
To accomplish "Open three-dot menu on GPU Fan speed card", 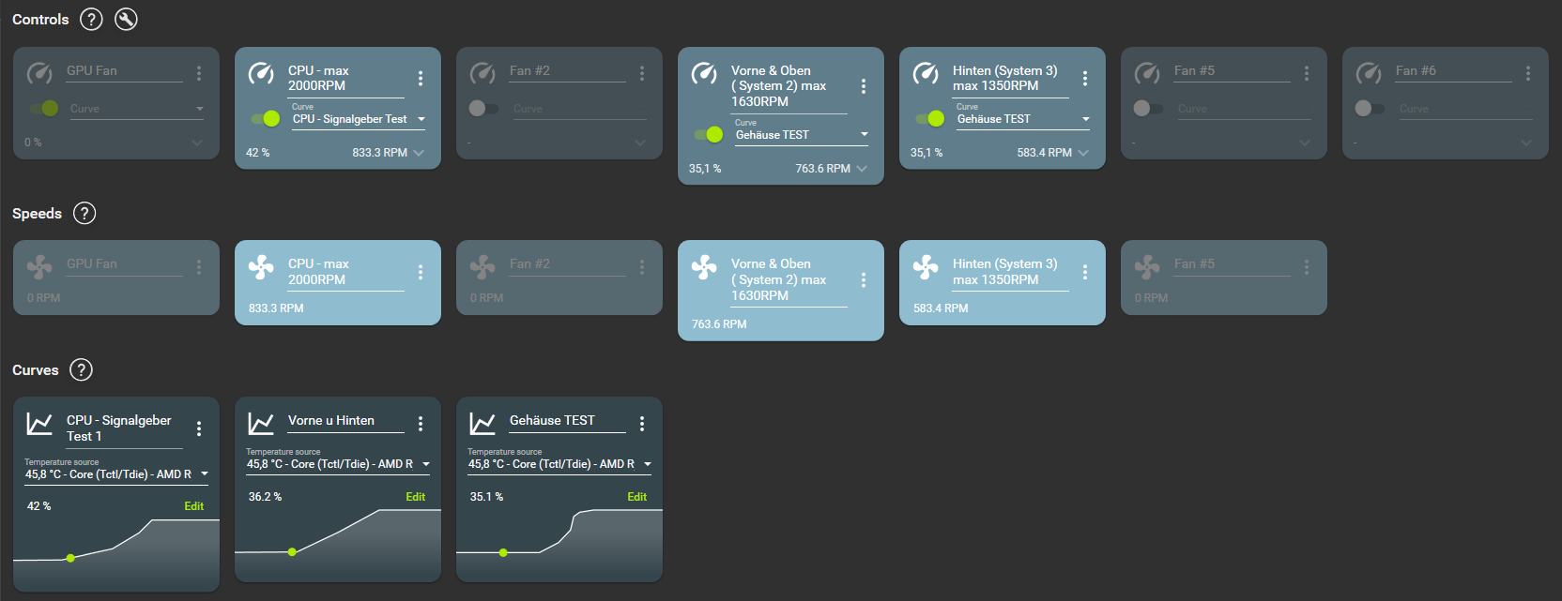I will 199,267.
